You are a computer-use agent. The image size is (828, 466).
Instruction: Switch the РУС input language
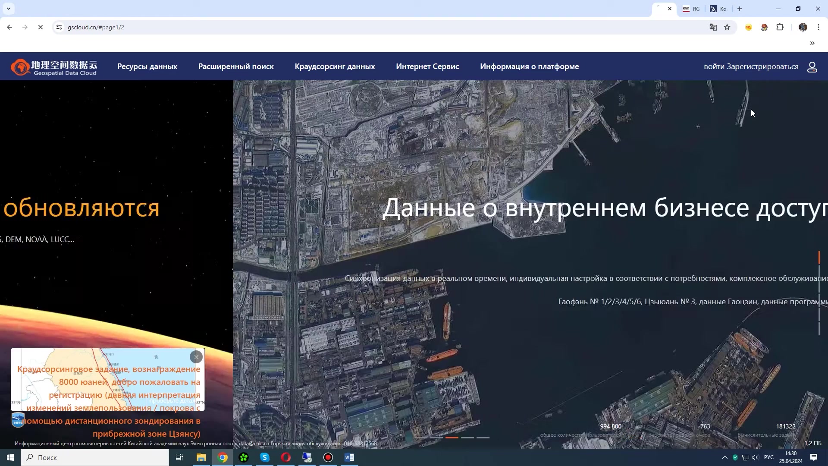coord(769,457)
